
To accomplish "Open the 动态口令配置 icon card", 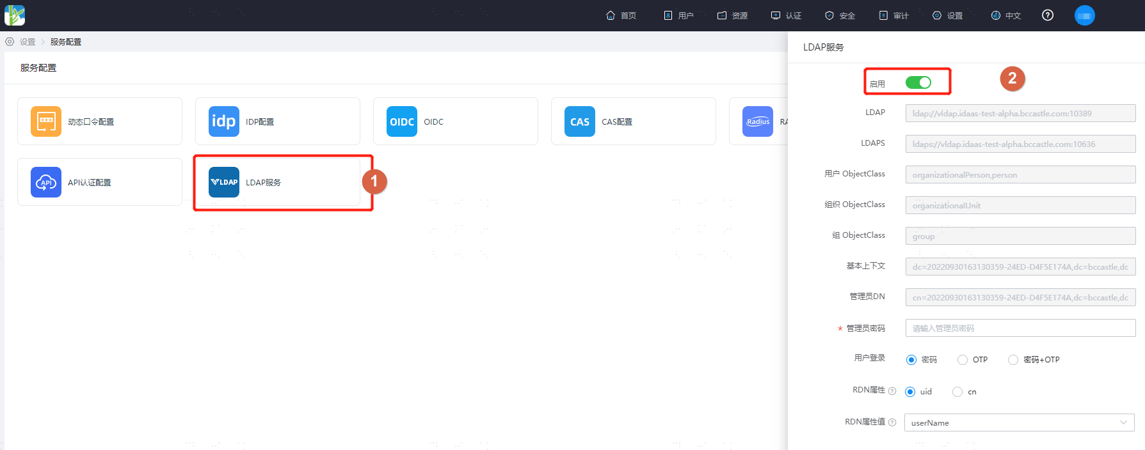I will coord(46,121).
